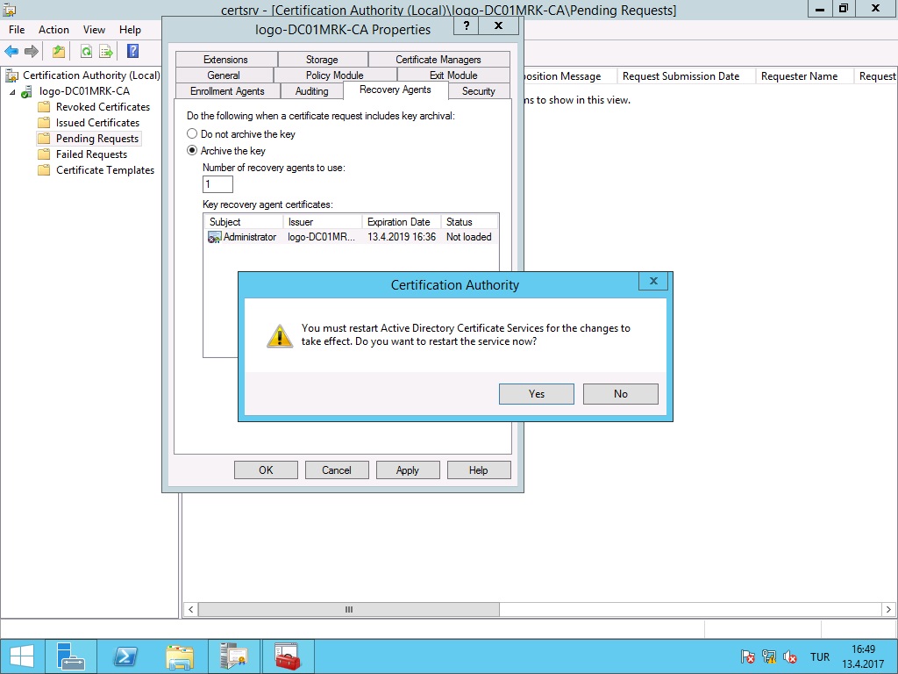Click the Properties dialog question mark button
The image size is (898, 674).
pyautogui.click(x=467, y=25)
